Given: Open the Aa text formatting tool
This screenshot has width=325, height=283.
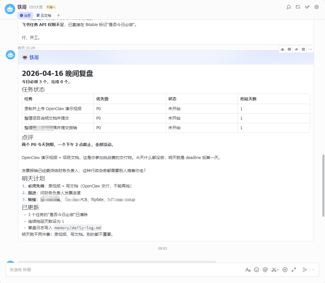Looking at the screenshot, I should point(248,270).
